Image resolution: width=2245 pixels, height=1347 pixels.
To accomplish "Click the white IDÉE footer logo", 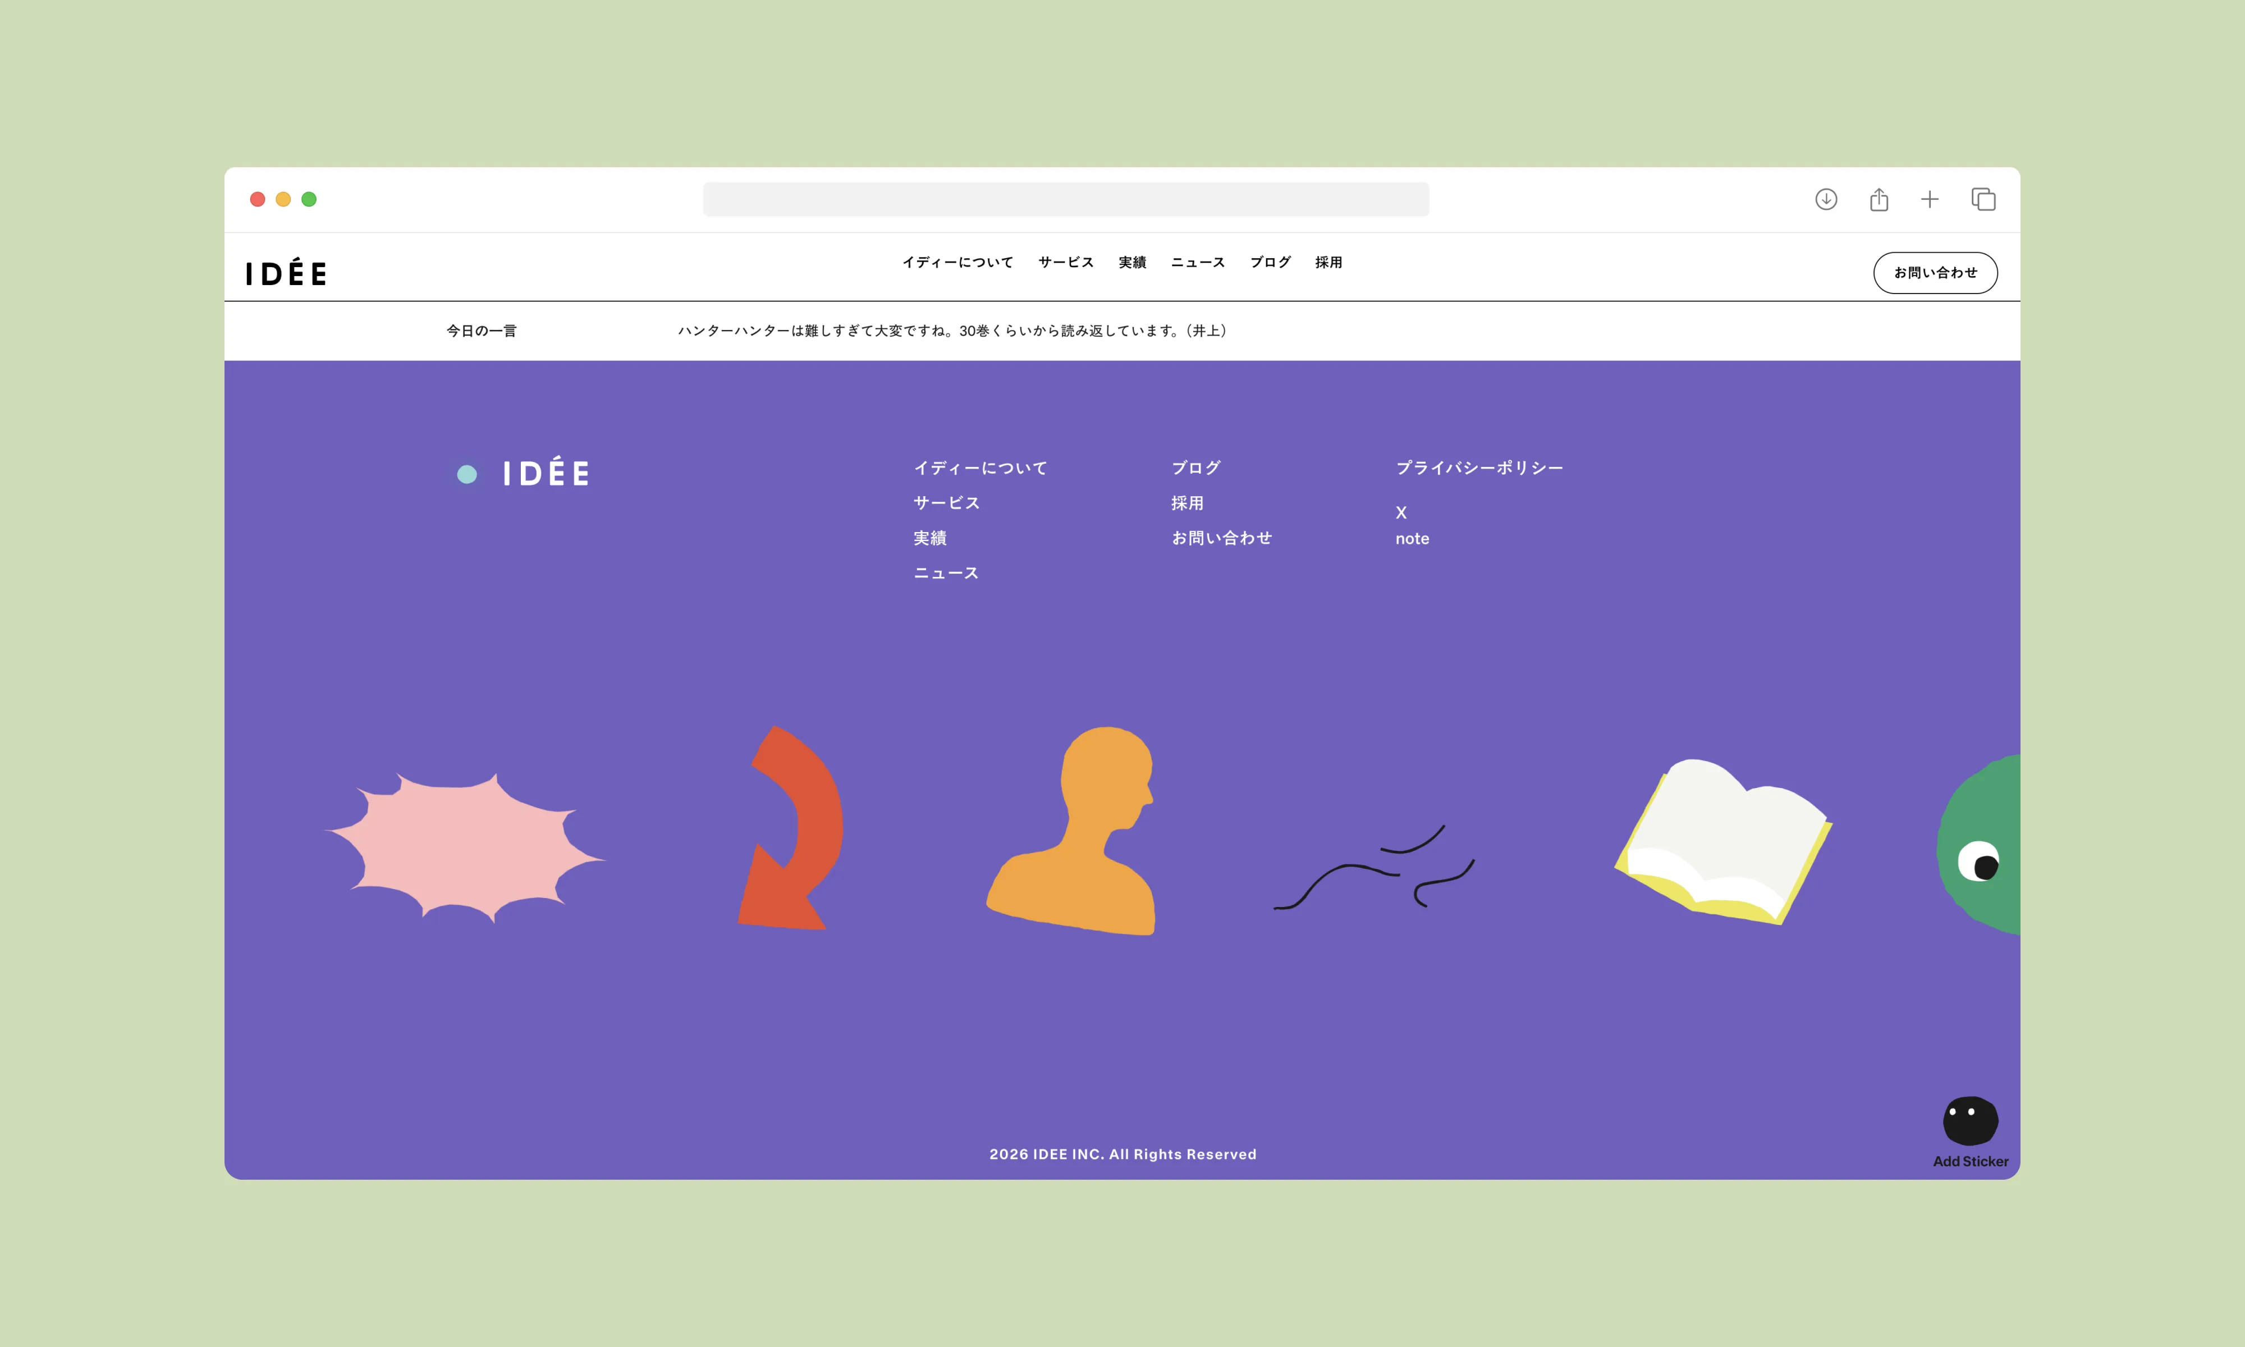I will [546, 472].
